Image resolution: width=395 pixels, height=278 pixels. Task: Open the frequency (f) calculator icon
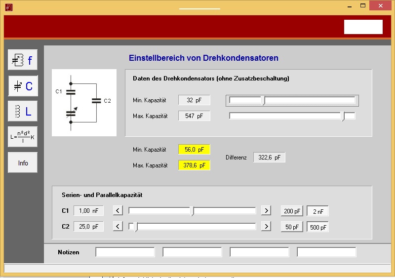23,60
